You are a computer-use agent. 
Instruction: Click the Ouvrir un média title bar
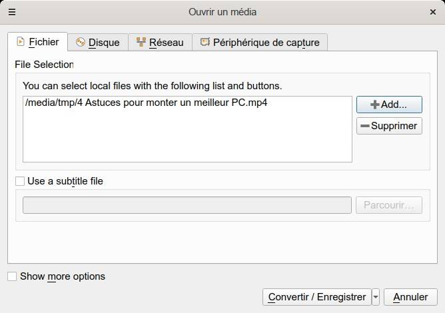click(222, 12)
